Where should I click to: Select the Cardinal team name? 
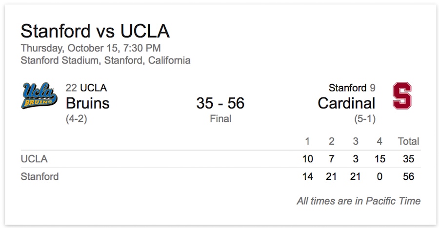[x=346, y=103]
